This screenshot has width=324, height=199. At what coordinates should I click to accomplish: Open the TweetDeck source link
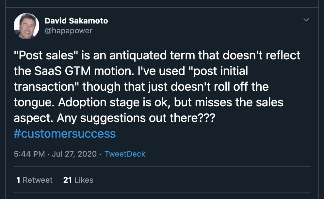pyautogui.click(x=125, y=154)
